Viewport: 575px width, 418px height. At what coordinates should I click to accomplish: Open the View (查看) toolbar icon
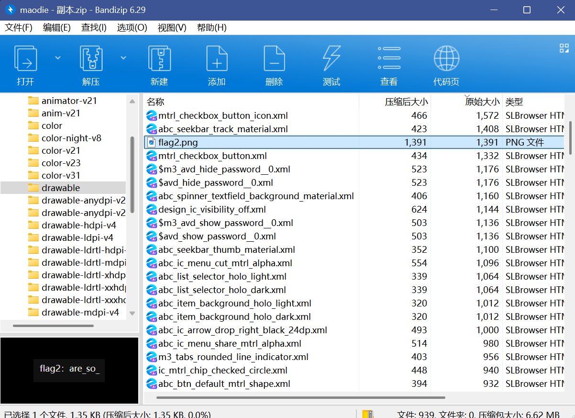point(389,59)
